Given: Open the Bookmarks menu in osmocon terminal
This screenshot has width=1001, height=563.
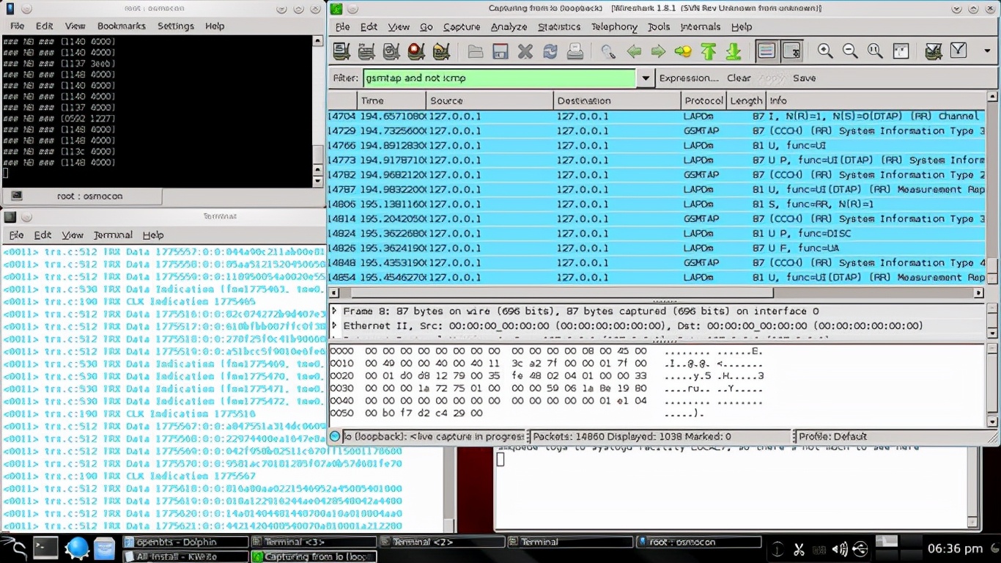Looking at the screenshot, I should (x=121, y=26).
